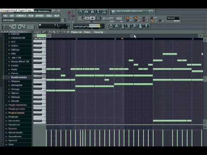Open the FILE menu
Screen dimensions: 207x155
5,15
